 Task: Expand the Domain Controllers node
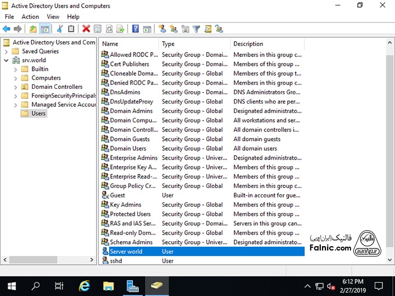coord(15,87)
